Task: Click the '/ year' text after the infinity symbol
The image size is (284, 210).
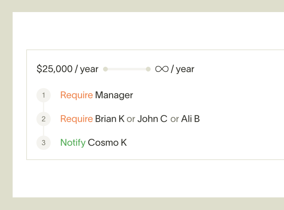Action: (182, 69)
